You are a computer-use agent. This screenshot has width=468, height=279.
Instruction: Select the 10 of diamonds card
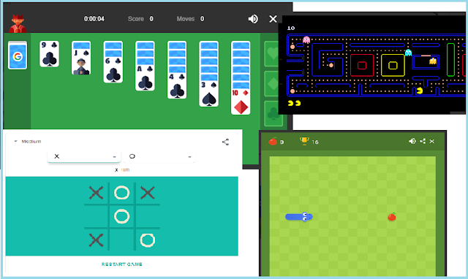pos(241,102)
